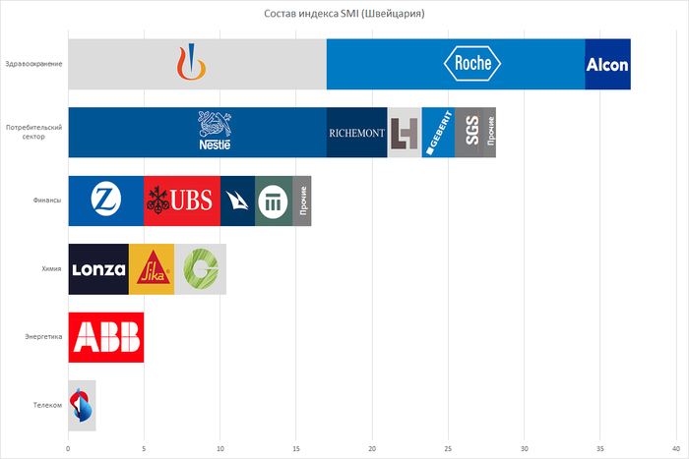Select the Энергетика category label

click(43, 337)
